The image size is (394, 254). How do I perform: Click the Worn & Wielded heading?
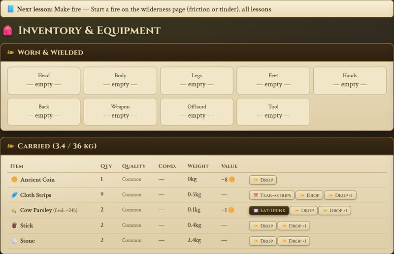pos(50,52)
